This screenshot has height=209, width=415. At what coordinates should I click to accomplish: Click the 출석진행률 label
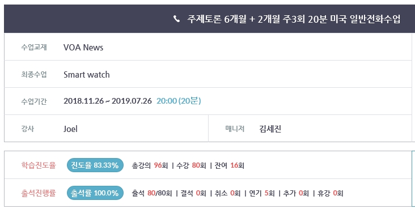[x=39, y=193]
